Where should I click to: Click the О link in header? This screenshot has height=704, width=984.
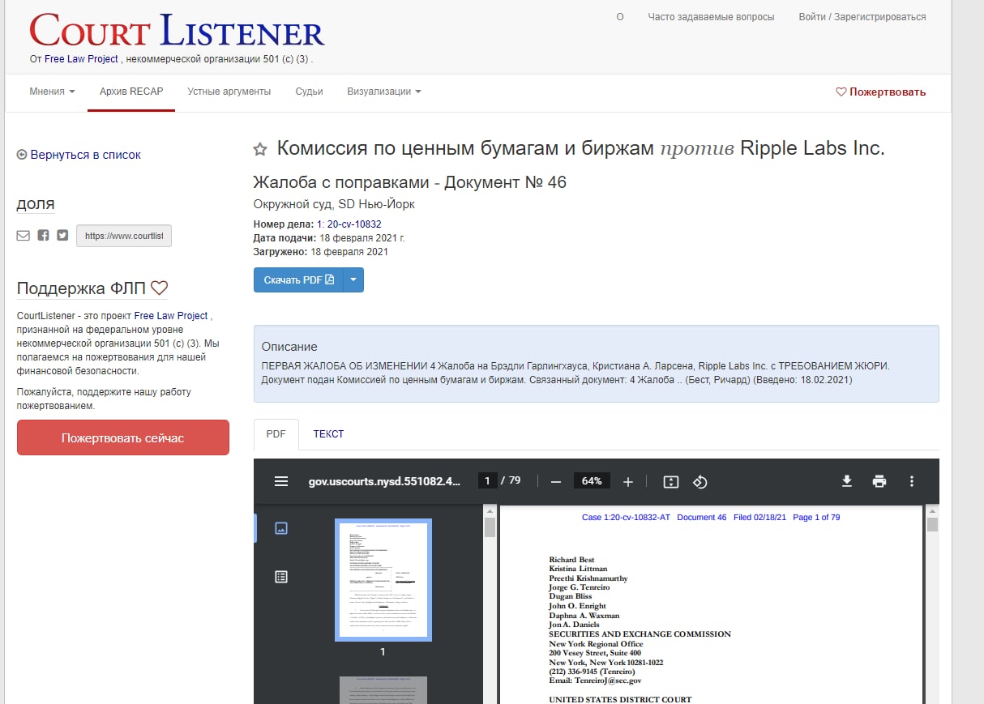coord(620,16)
